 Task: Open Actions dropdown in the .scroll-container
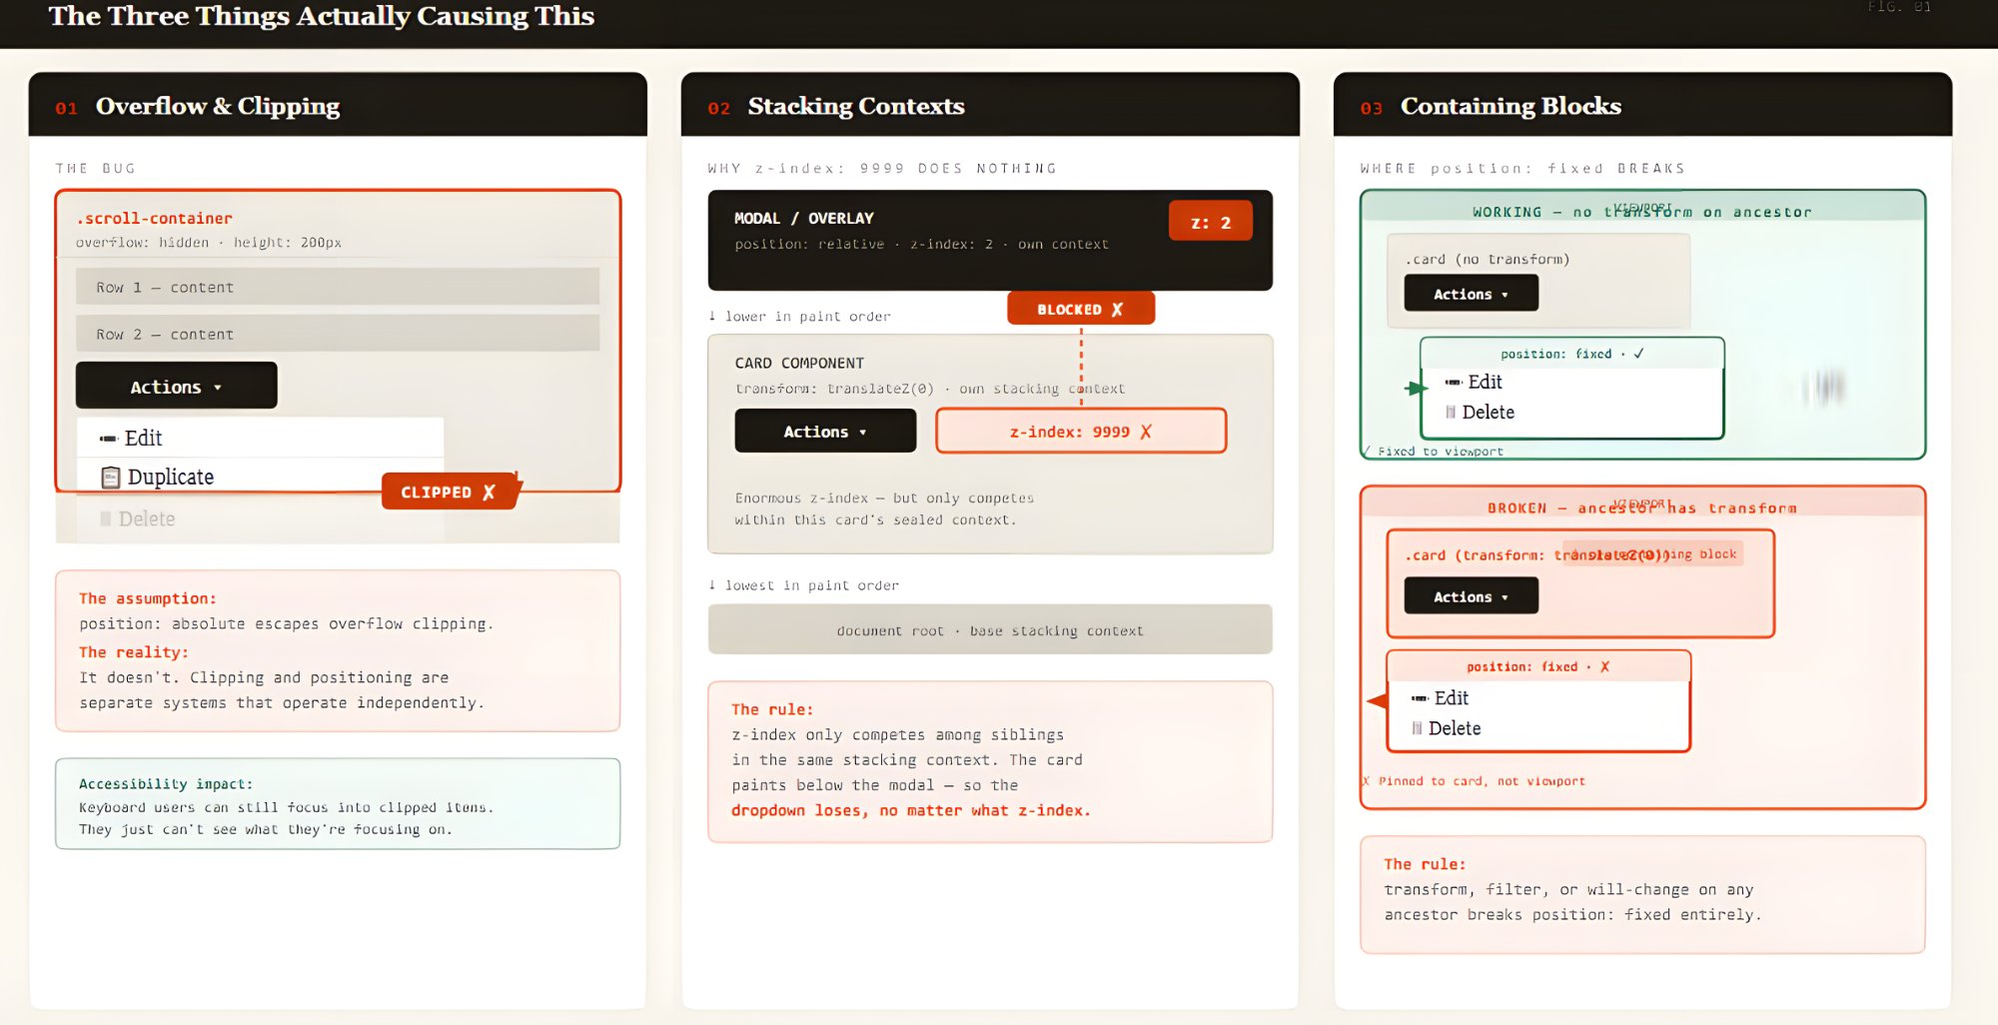tap(176, 387)
